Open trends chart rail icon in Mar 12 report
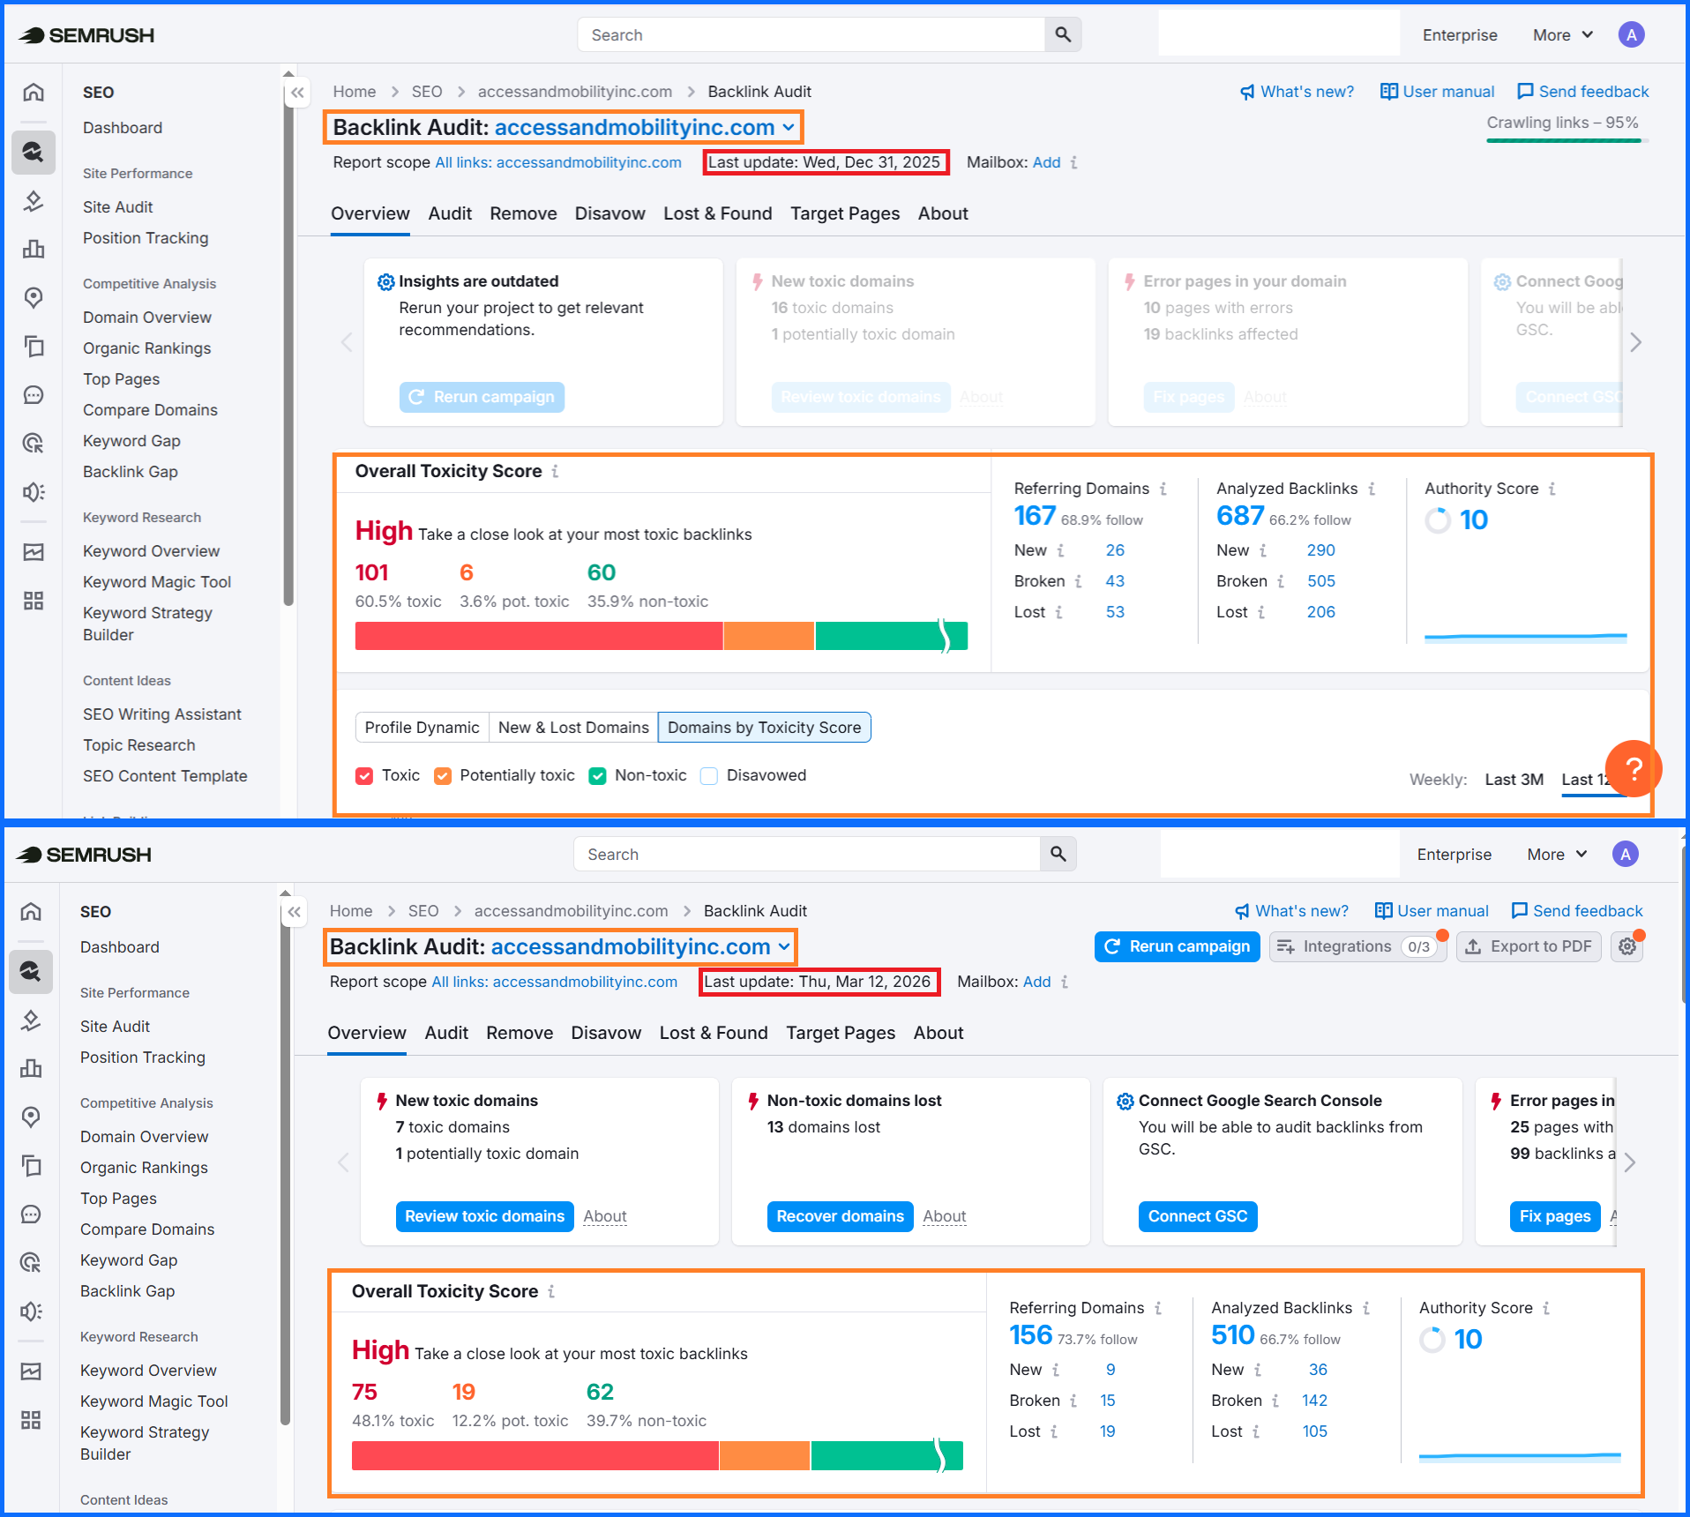This screenshot has height=1517, width=1690. click(x=31, y=1371)
